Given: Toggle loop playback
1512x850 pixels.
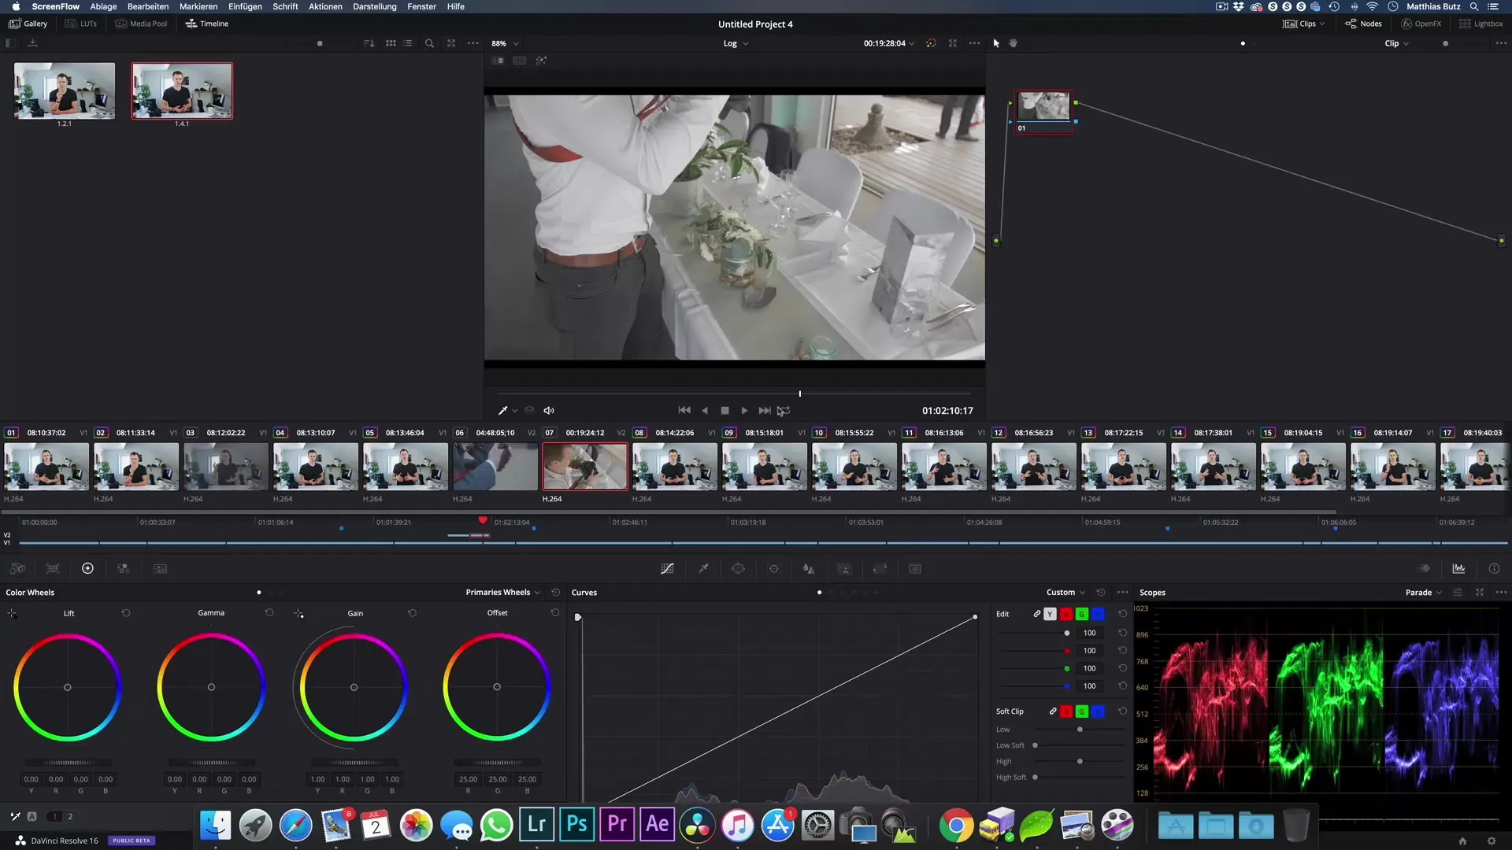Looking at the screenshot, I should pyautogui.click(x=784, y=410).
